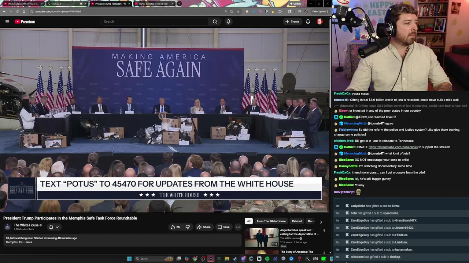The width and height of the screenshot is (469, 263).
Task: Switch to 'Planes & Plates at Proud Bird' tab
Action: coord(153,4)
